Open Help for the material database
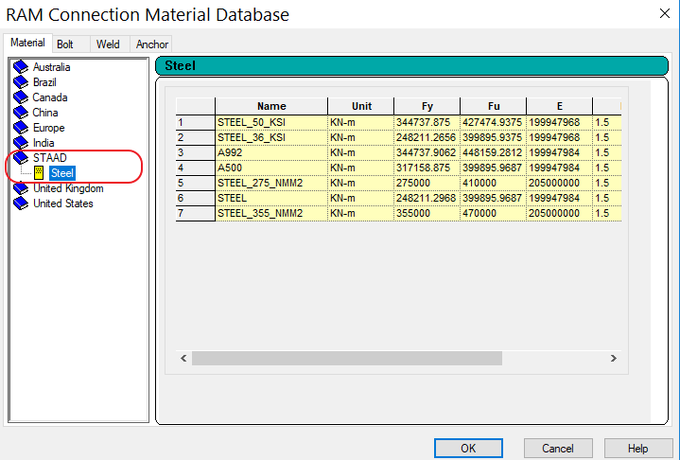Image resolution: width=680 pixels, height=460 pixels. [637, 449]
